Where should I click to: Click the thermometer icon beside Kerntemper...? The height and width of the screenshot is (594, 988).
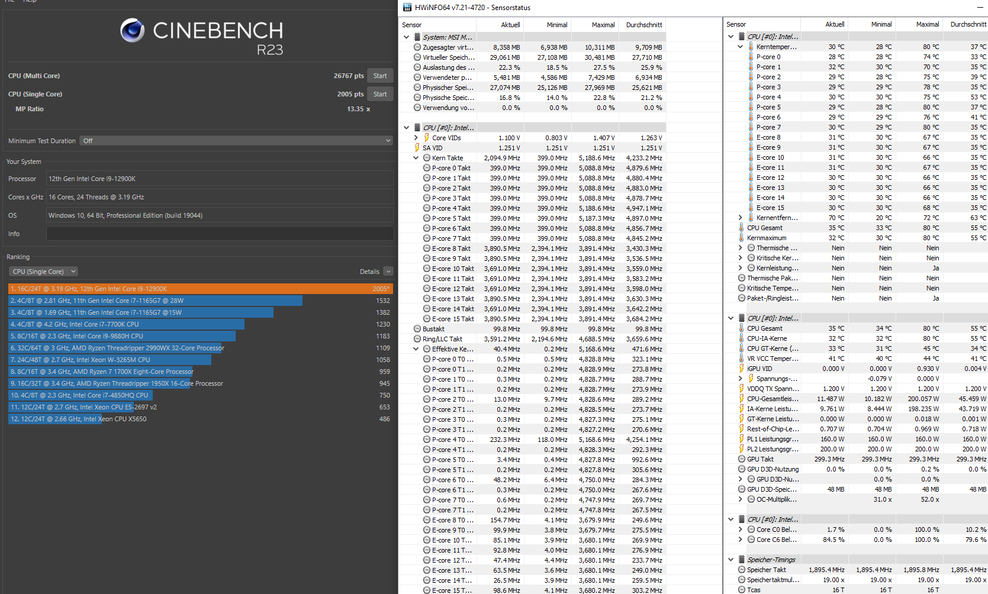coord(751,47)
